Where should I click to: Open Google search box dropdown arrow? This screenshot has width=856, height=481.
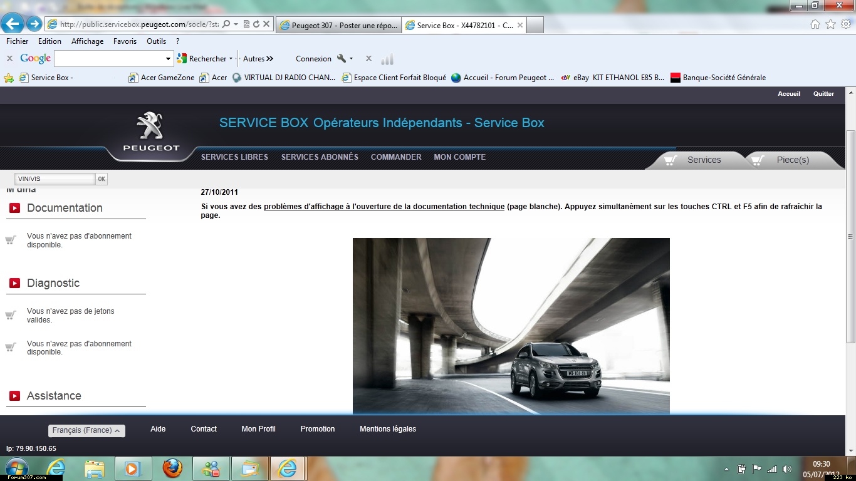[168, 59]
